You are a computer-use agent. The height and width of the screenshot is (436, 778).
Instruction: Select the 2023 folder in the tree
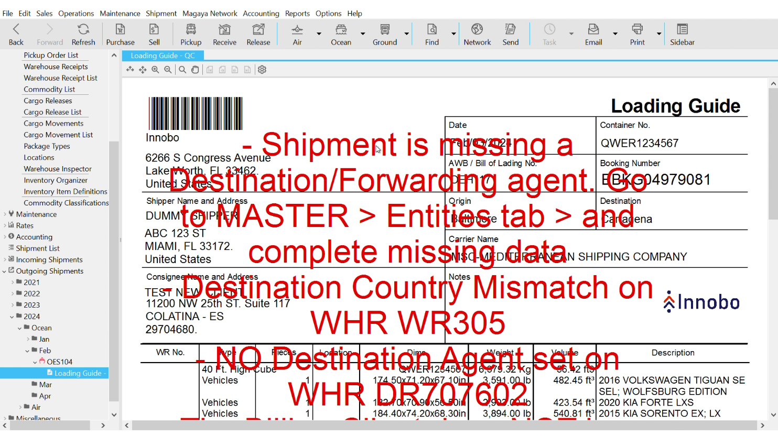click(x=31, y=305)
